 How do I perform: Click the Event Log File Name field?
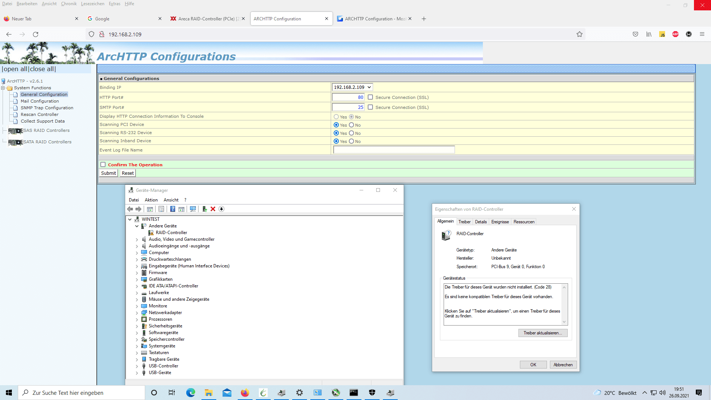click(394, 150)
